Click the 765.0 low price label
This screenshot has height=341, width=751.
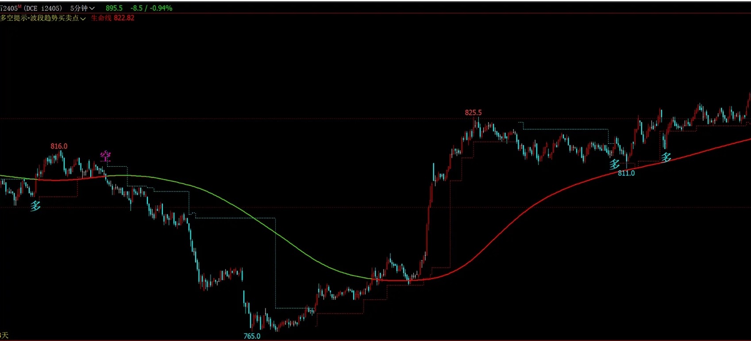[x=252, y=336]
